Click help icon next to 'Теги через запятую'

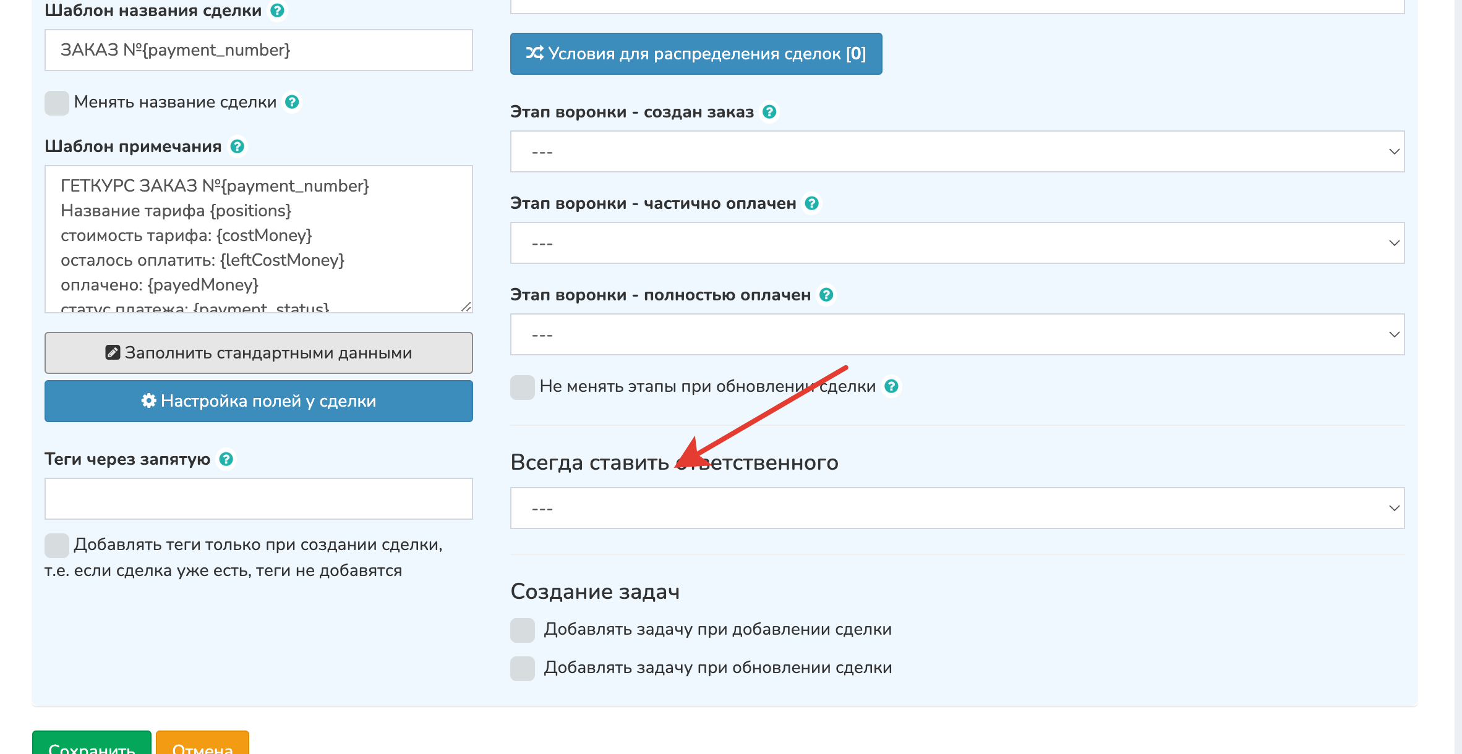(x=226, y=459)
